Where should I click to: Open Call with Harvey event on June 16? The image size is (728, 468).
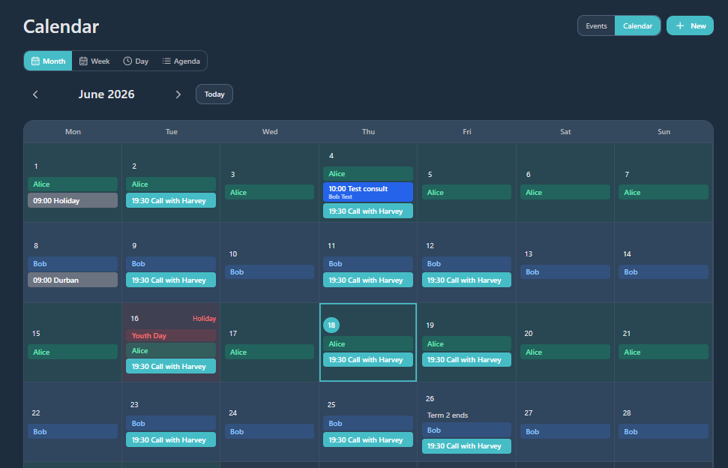171,366
